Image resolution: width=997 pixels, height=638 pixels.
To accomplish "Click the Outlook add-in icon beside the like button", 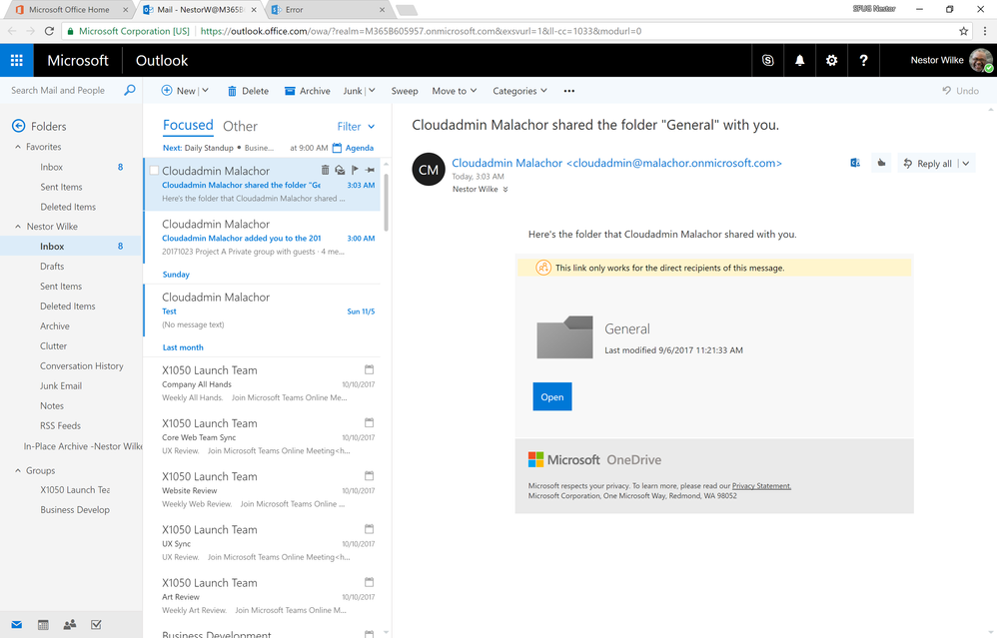I will click(x=855, y=164).
